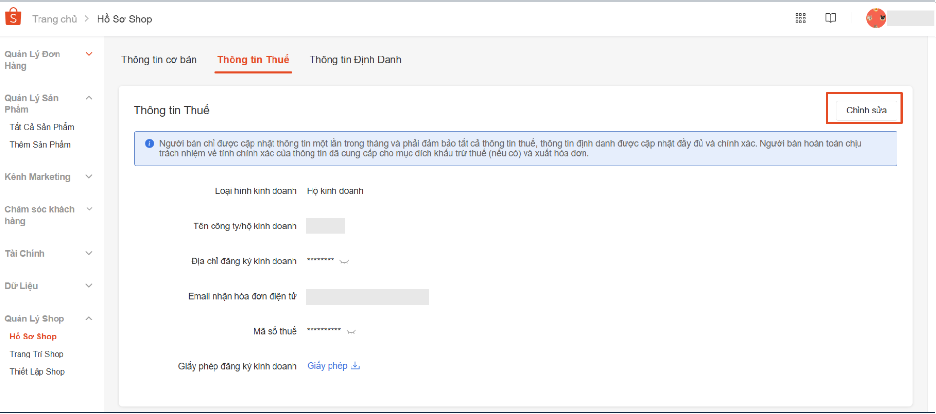Open the help book icon

831,19
